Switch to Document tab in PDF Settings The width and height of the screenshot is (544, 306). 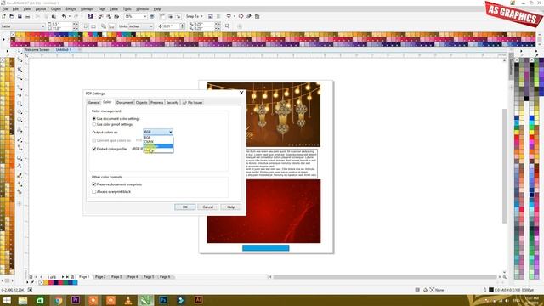point(124,103)
